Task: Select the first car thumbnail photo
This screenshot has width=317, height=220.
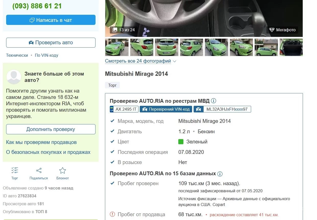Action: coord(117,47)
